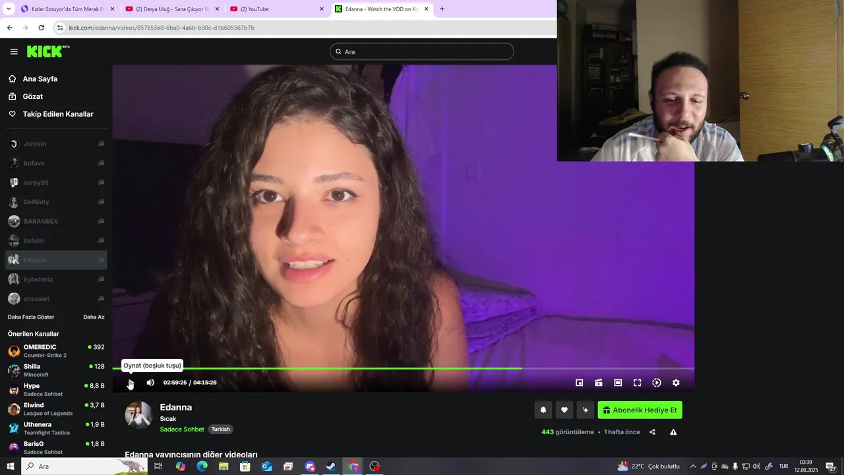Image resolution: width=844 pixels, height=475 pixels.
Task: Open playback speed control icon
Action: [657, 383]
